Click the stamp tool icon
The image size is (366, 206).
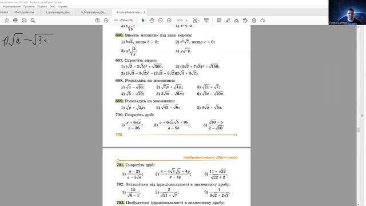pyautogui.click(x=245, y=21)
